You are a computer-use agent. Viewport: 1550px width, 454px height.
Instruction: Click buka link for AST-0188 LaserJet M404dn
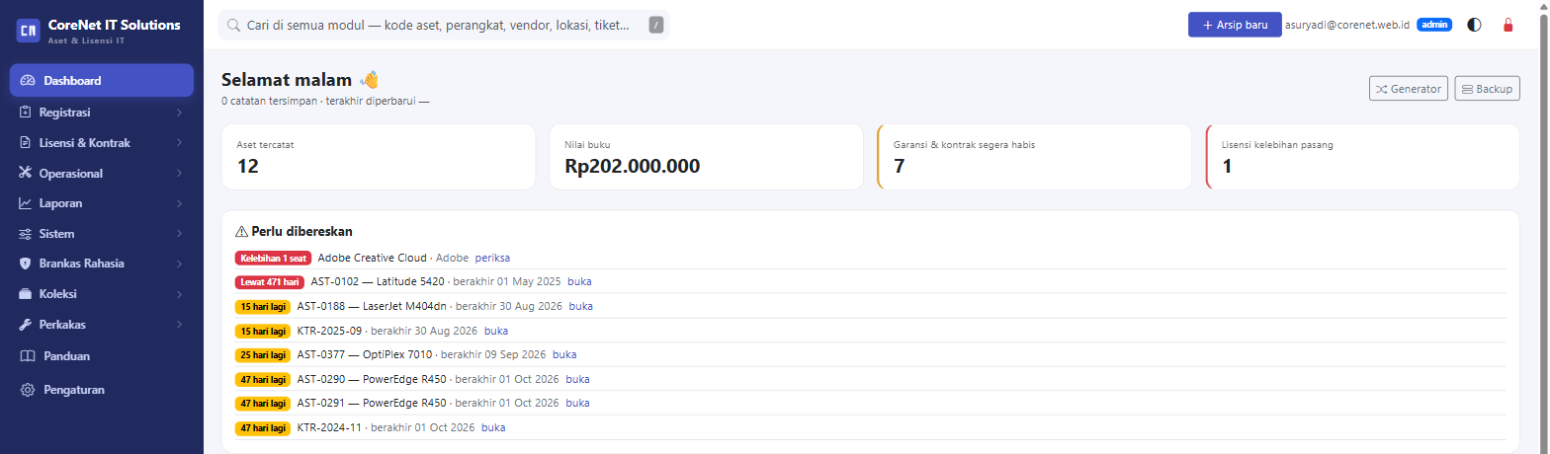(x=581, y=306)
